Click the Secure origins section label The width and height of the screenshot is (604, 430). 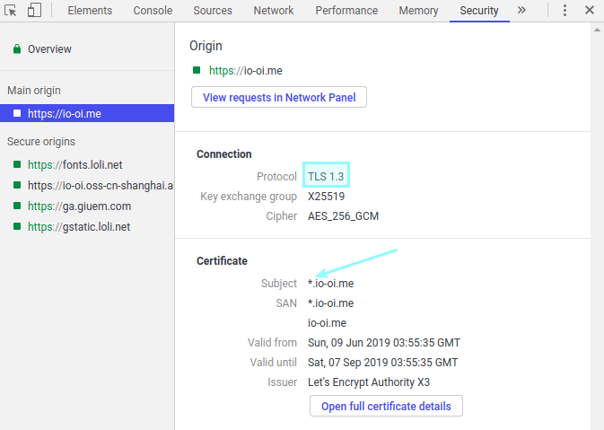pos(41,142)
